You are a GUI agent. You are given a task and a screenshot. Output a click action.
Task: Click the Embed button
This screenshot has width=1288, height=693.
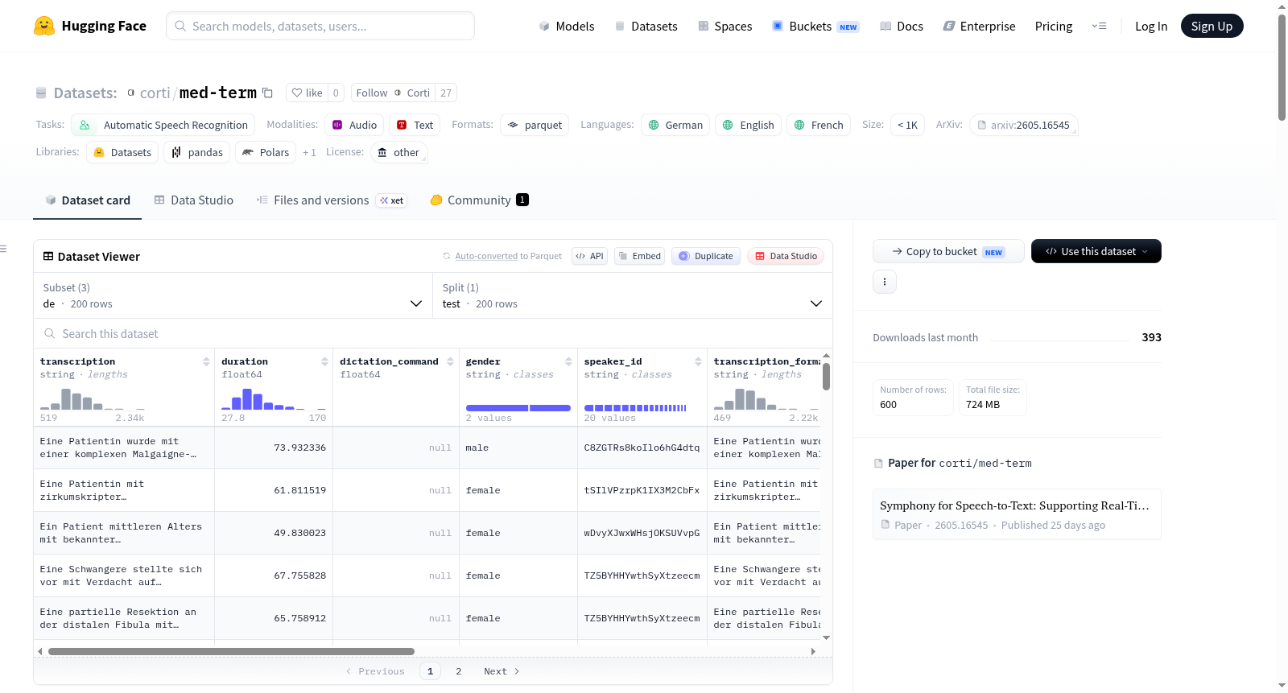(640, 257)
